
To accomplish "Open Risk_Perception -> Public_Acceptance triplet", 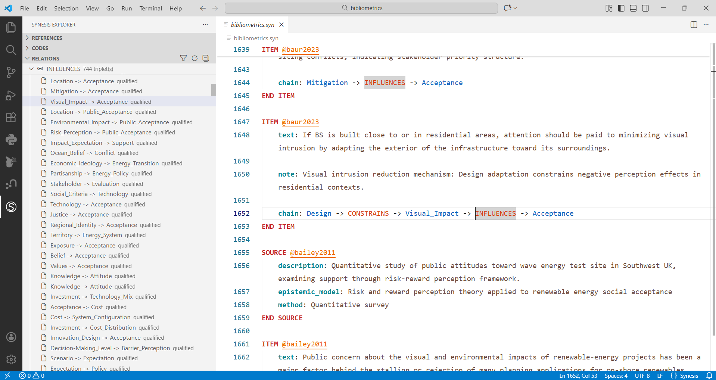I will pyautogui.click(x=119, y=133).
